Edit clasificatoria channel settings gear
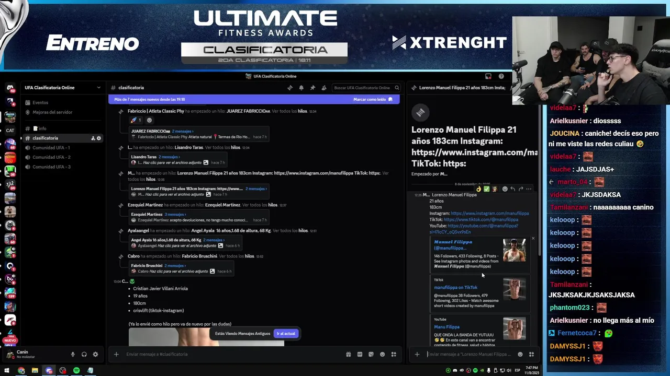 (98, 138)
